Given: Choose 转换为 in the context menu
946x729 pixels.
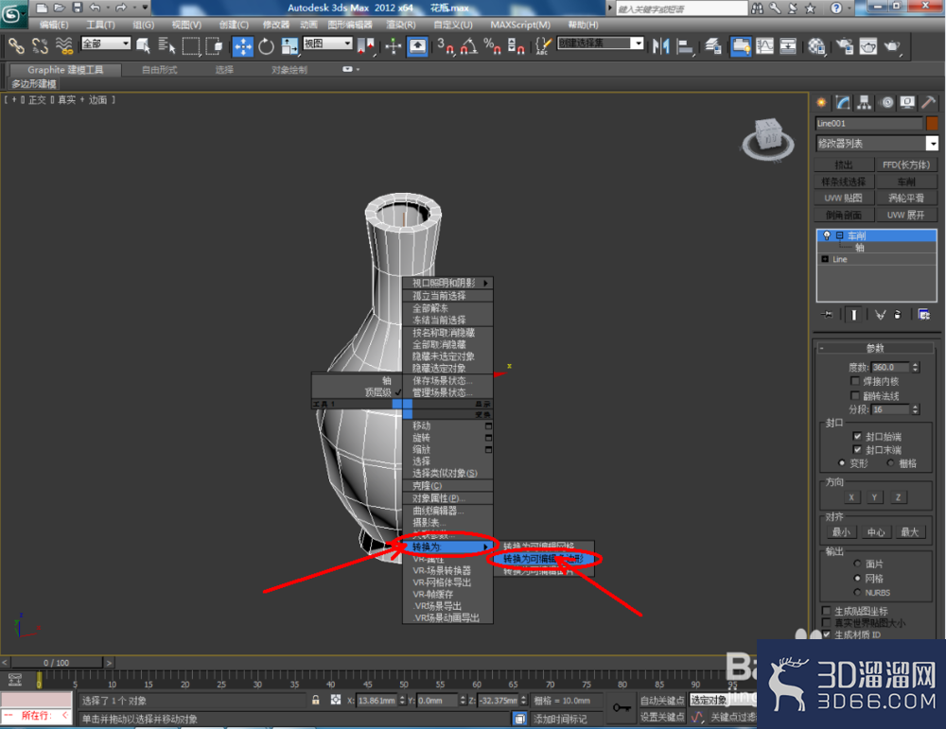Looking at the screenshot, I should pos(448,547).
